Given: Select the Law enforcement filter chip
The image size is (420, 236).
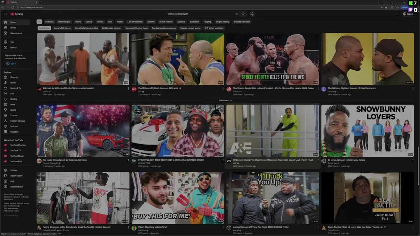Looking at the screenshot, I should (135, 22).
